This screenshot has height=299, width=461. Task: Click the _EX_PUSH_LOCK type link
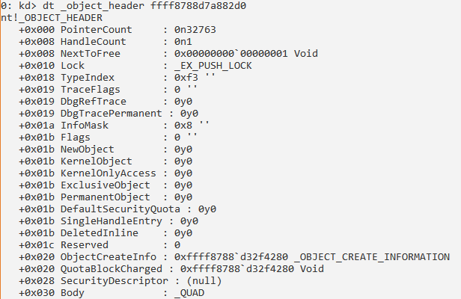(x=213, y=66)
